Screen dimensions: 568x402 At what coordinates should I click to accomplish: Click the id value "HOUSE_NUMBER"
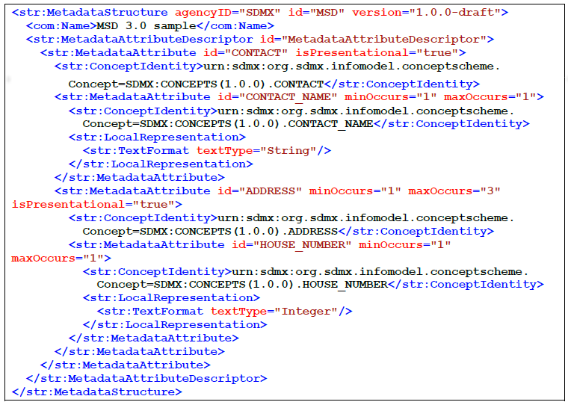click(312, 244)
